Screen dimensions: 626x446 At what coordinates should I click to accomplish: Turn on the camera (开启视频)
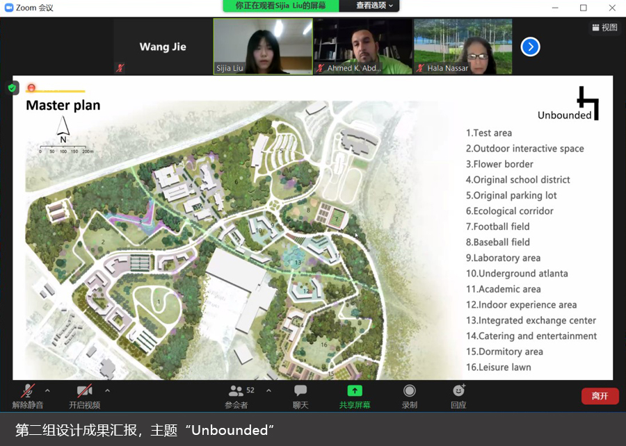click(x=84, y=395)
